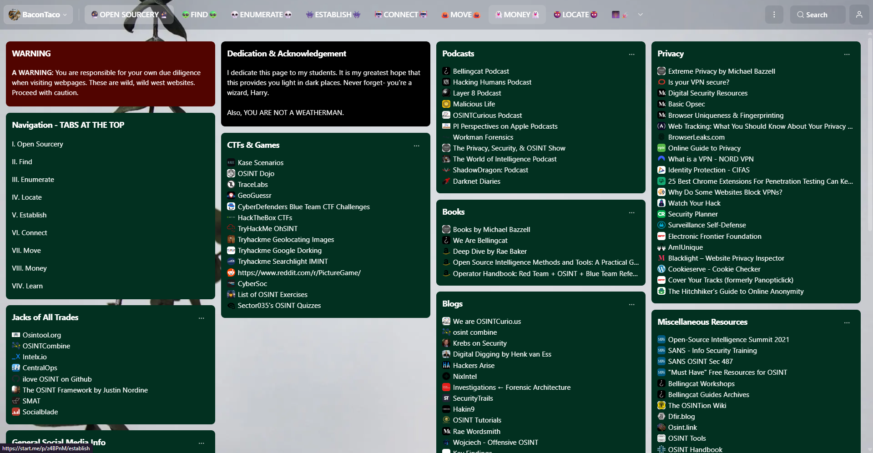The image size is (873, 453).
Task: Open the Blogs widget options menu
Action: pos(631,304)
